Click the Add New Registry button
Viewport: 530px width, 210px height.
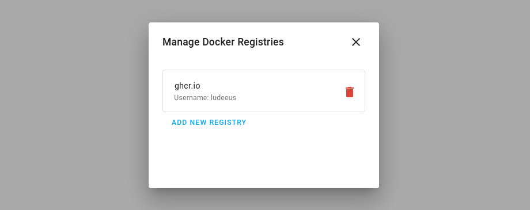click(x=209, y=123)
